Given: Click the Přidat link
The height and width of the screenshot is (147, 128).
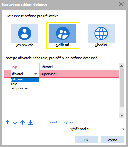Looking at the screenshot, I should pos(53,122).
